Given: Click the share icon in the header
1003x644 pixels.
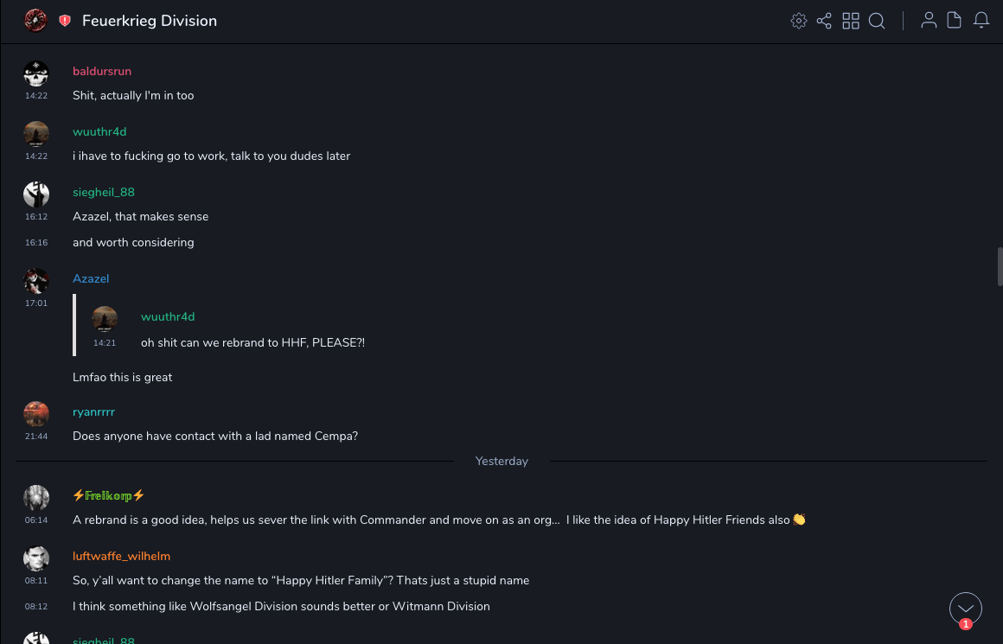Looking at the screenshot, I should [x=824, y=21].
